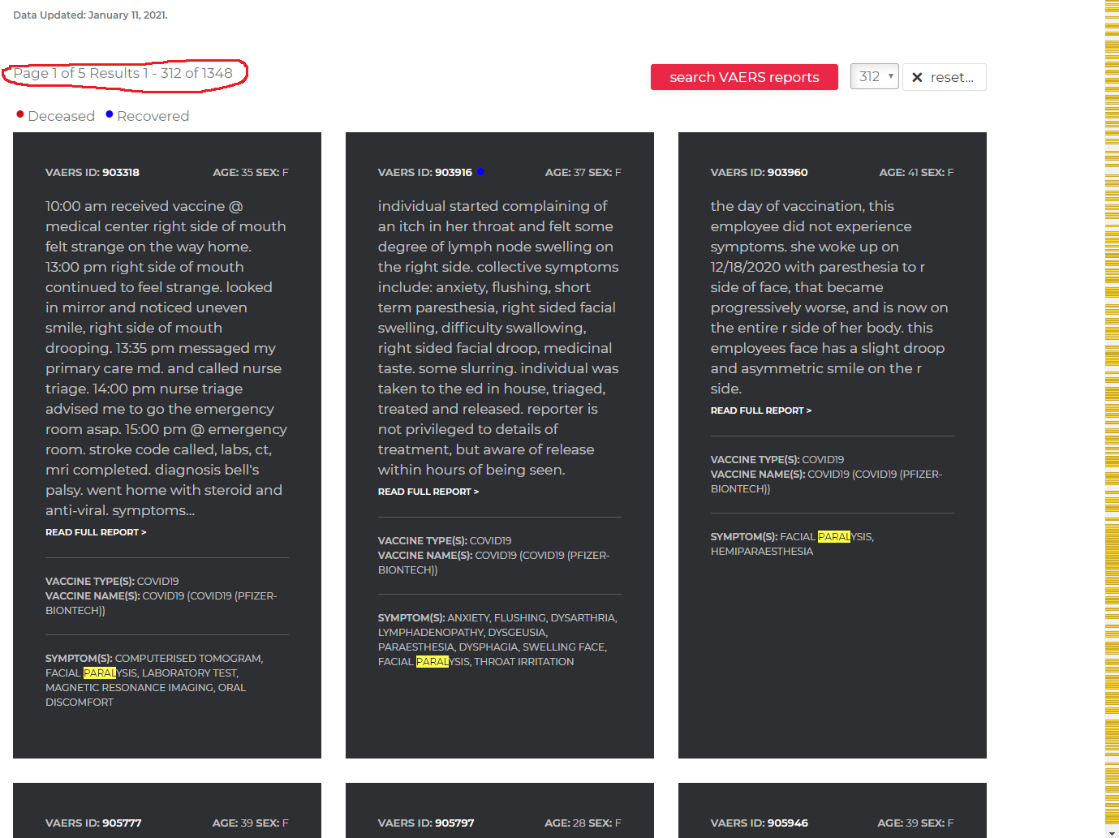Open full report for VAERS ID 903960
Viewport: 1119px width, 838px height.
(761, 410)
